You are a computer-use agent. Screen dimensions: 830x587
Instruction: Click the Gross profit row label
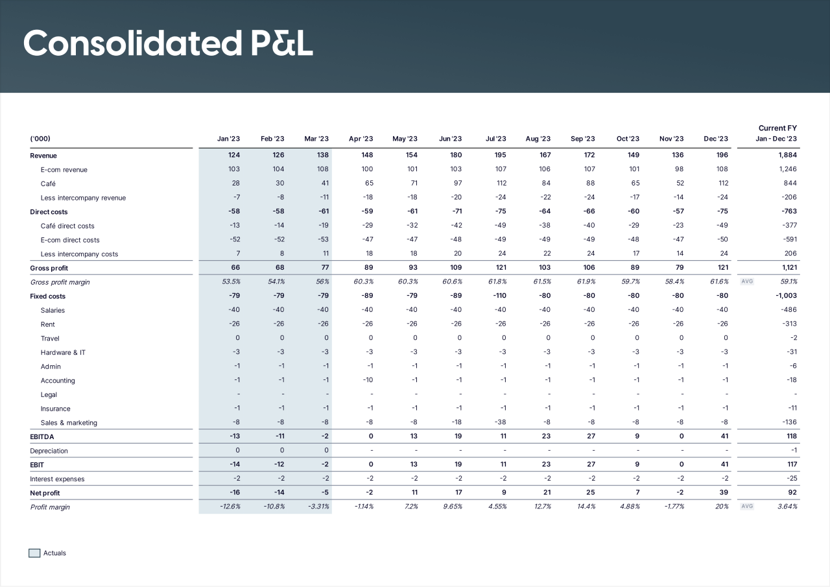[x=49, y=268]
